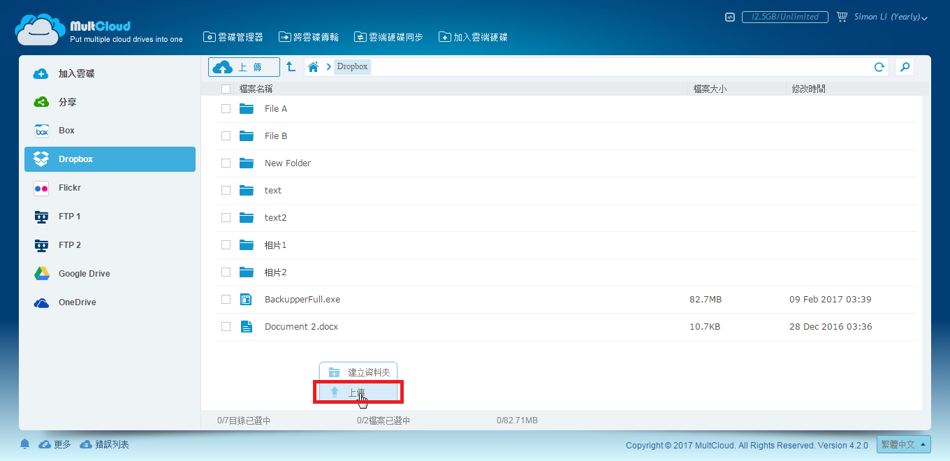The image size is (950, 461).
Task: Open 雲端硬碟同步 in the top navigation
Action: (388, 37)
